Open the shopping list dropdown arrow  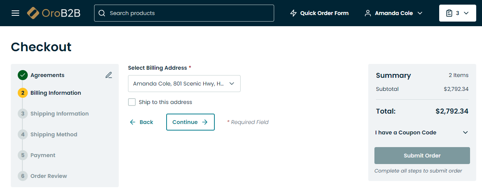point(466,13)
